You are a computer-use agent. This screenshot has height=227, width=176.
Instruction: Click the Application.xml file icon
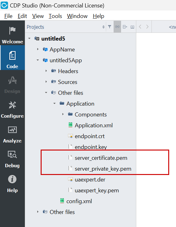[x=70, y=125]
